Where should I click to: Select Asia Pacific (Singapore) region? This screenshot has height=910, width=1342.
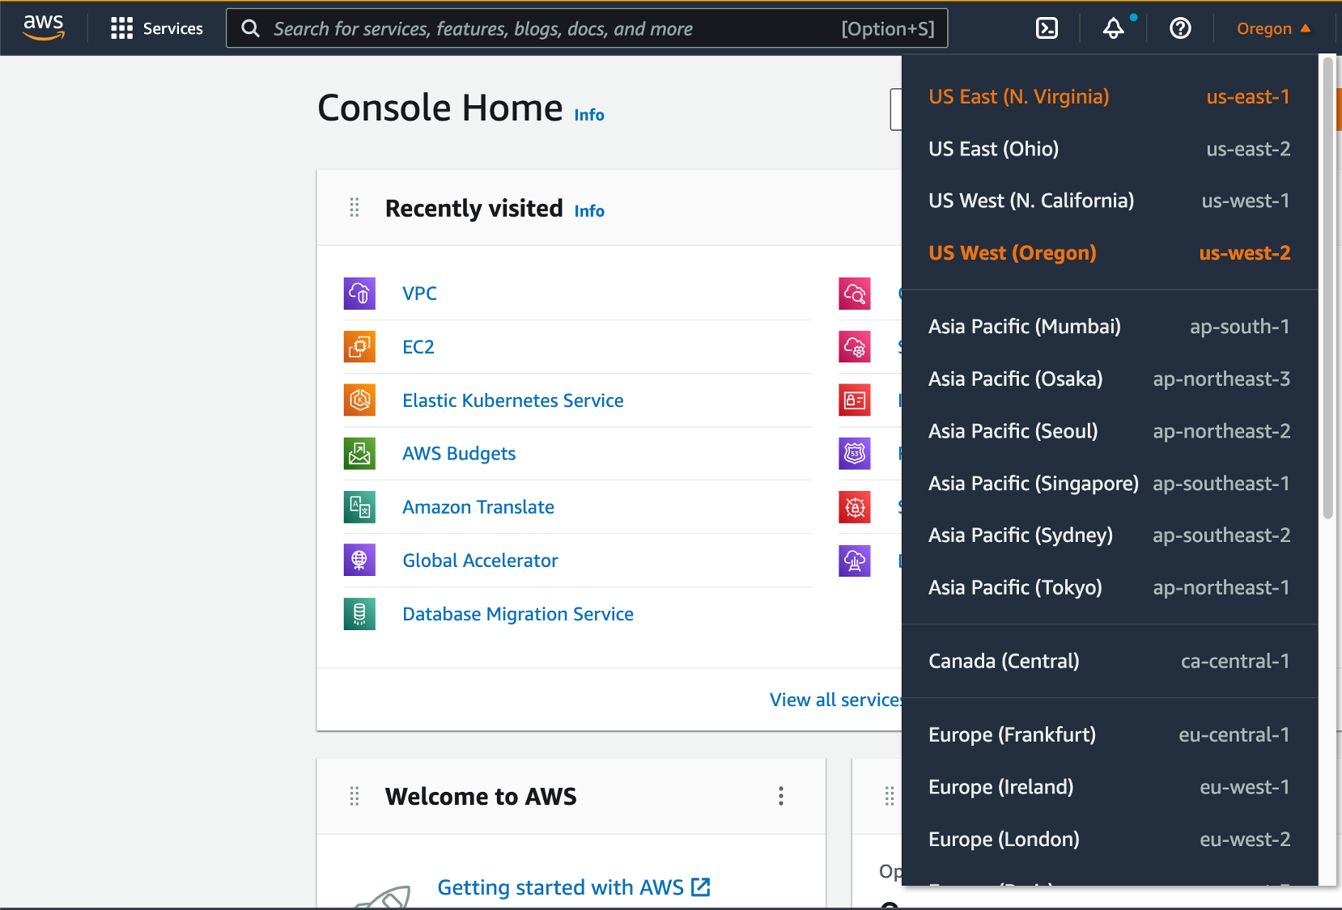1110,484
